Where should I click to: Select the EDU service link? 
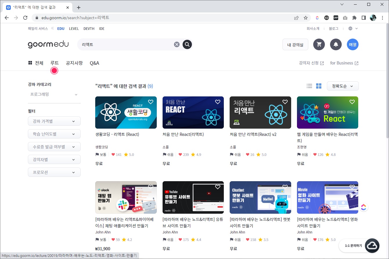pos(61,28)
